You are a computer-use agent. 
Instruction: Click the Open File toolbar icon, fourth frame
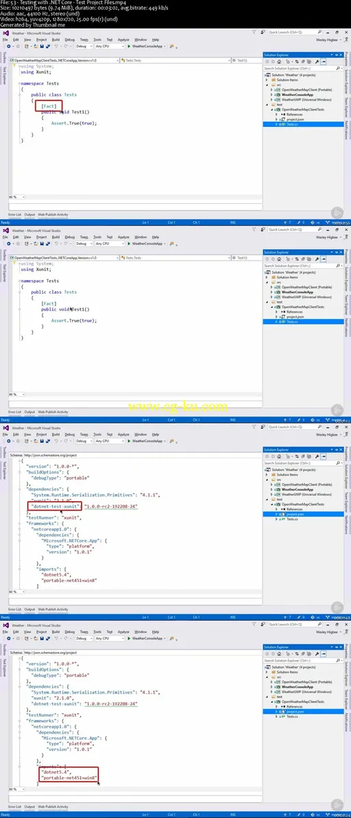point(36,638)
